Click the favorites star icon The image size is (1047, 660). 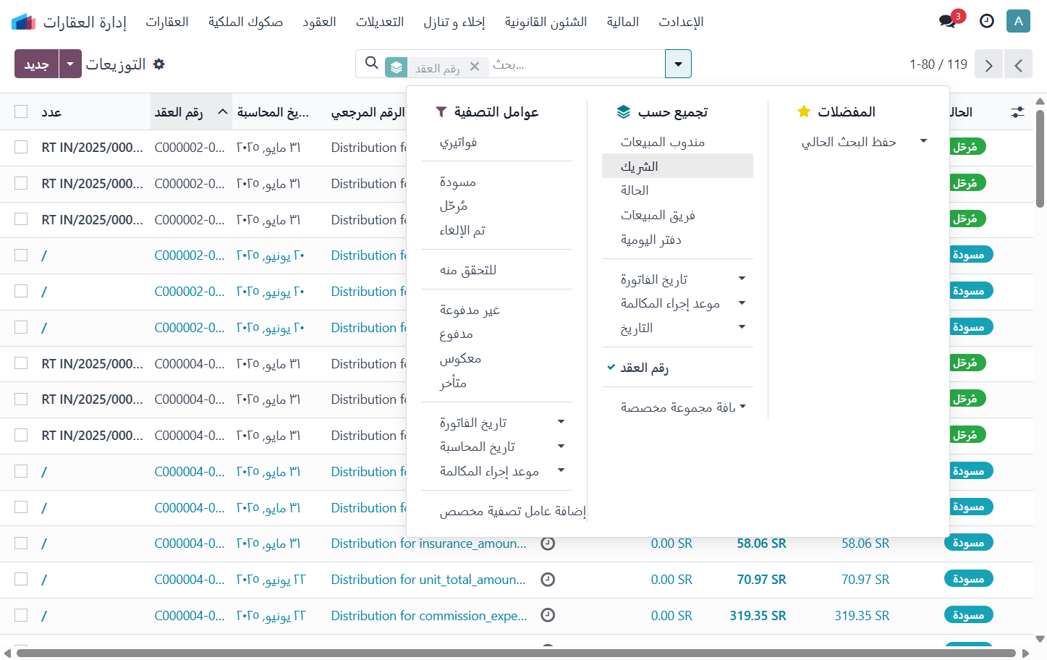(803, 111)
